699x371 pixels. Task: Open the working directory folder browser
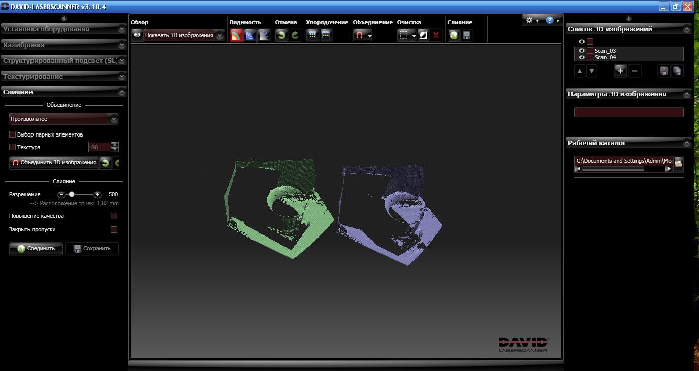[679, 164]
